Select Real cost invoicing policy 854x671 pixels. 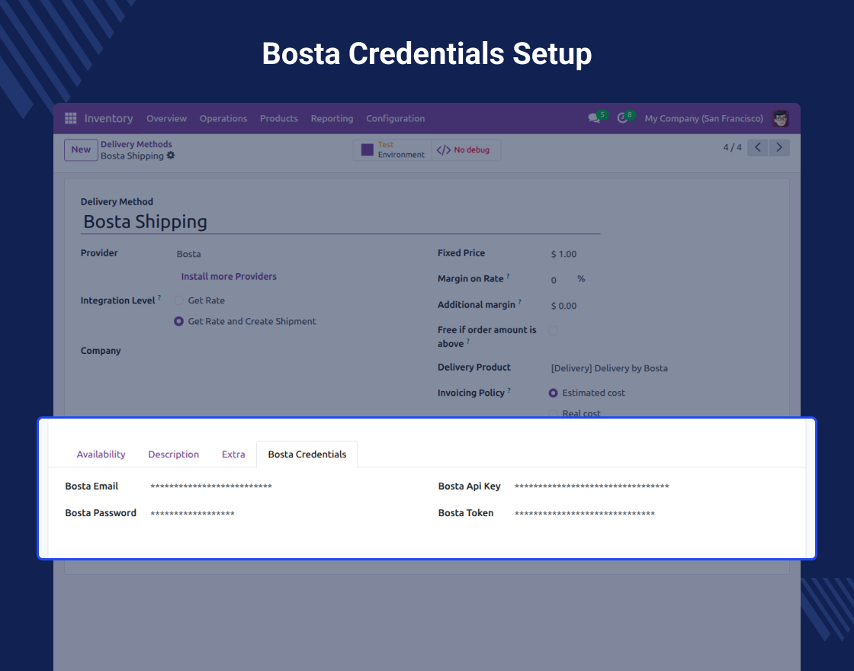[x=553, y=413]
